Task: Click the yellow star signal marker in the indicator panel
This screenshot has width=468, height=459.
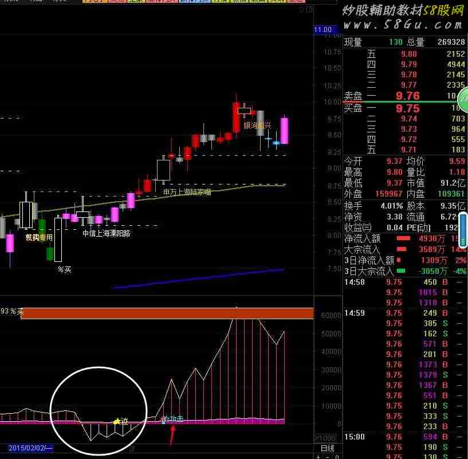Action: coord(117,421)
